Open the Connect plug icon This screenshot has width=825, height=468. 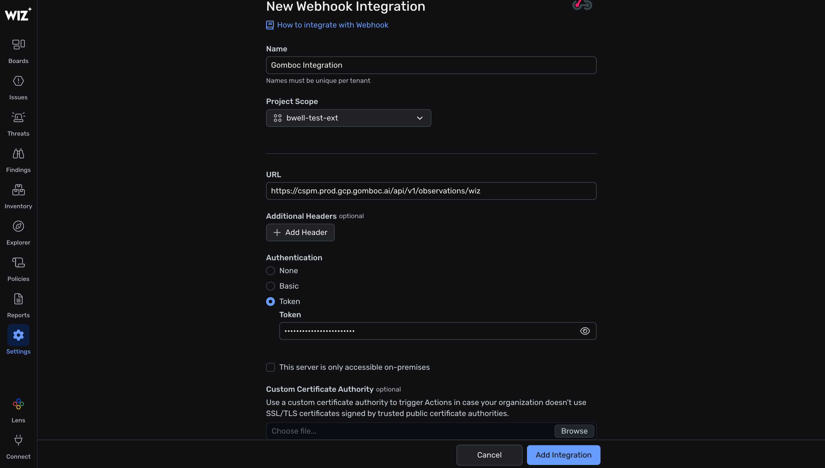18,440
